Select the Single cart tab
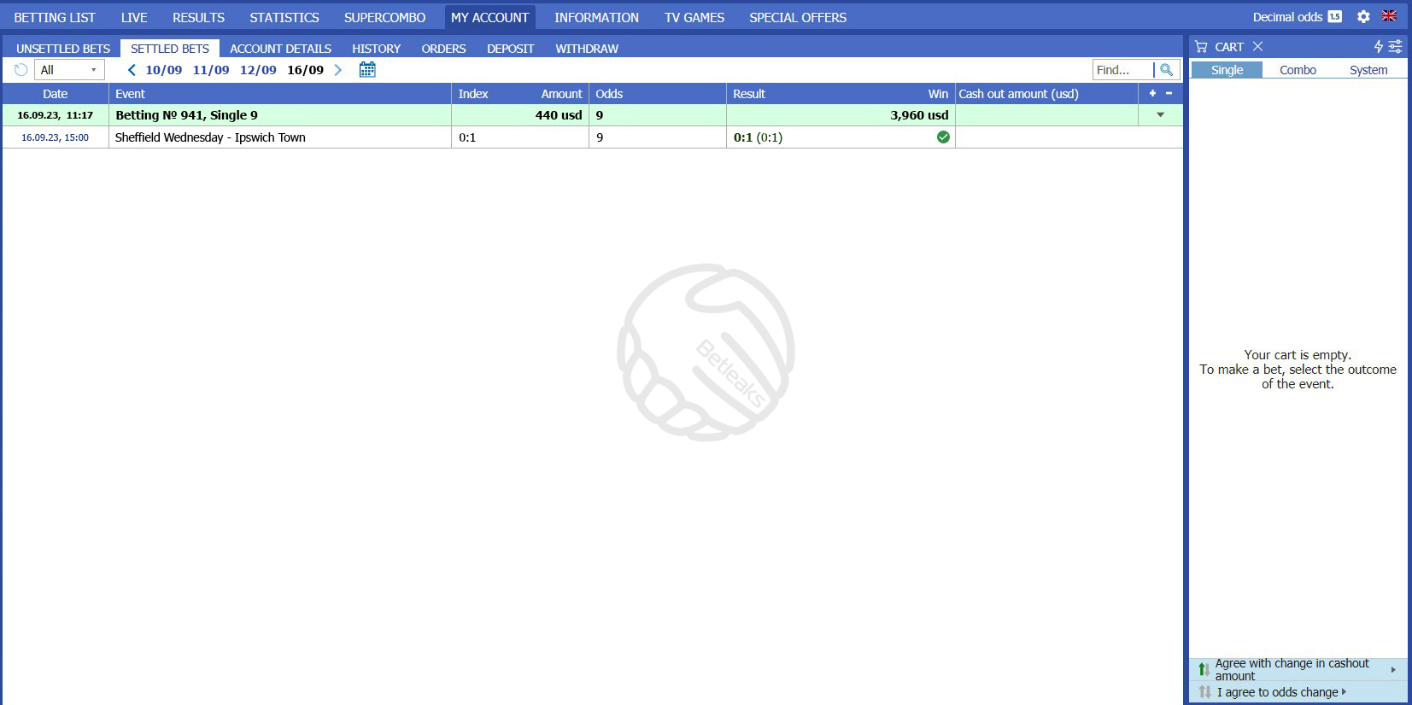1412x705 pixels. click(x=1227, y=70)
